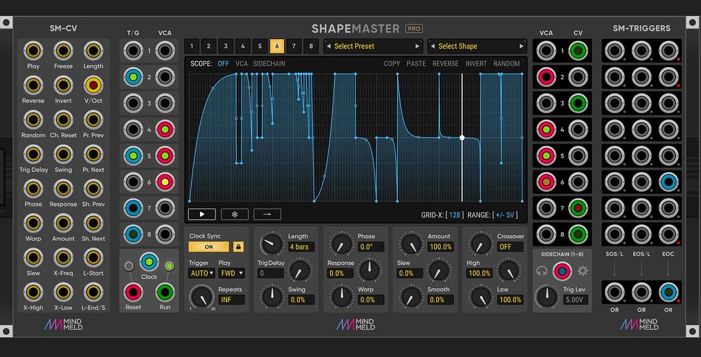Click the RANDOM shape button
Screen dimensions: 701x357
(507, 64)
